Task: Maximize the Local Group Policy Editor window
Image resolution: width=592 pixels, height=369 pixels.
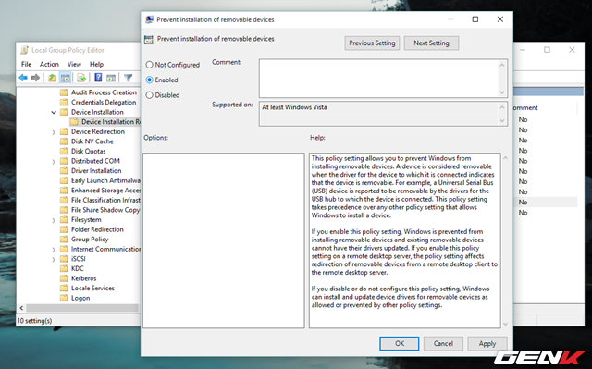Action: 547,50
